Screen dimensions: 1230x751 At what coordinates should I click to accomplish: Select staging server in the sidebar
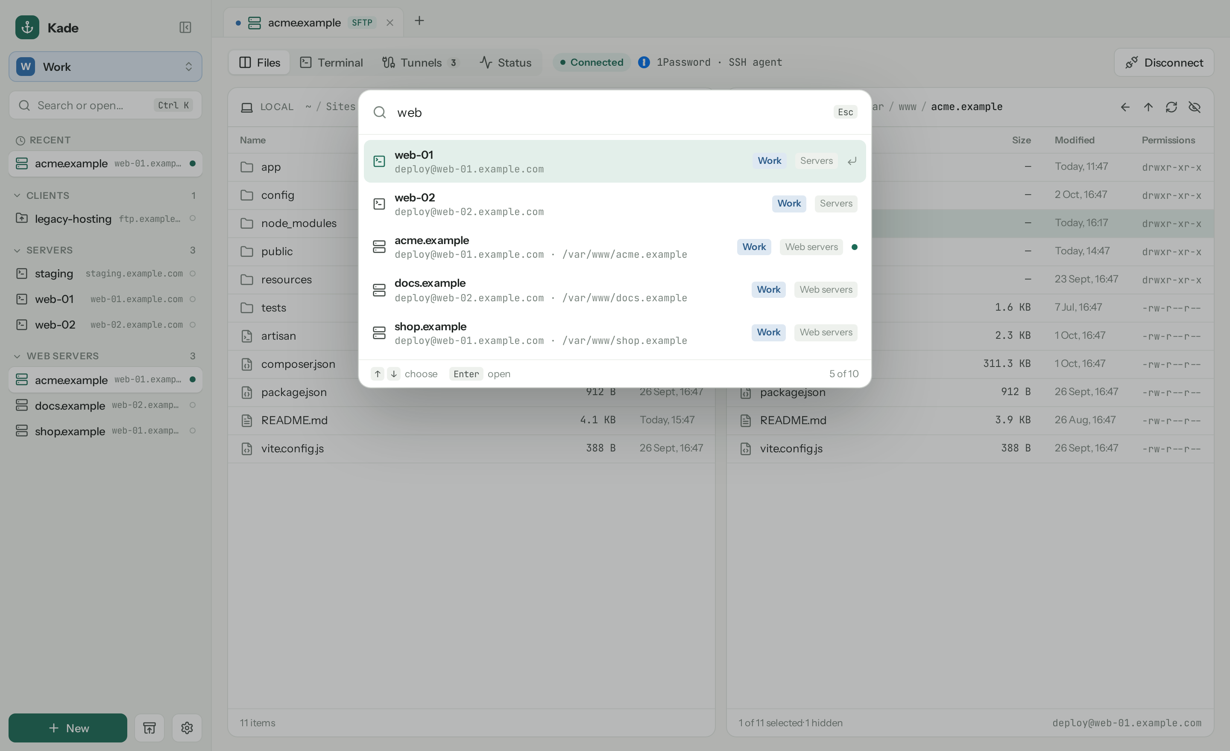click(105, 273)
